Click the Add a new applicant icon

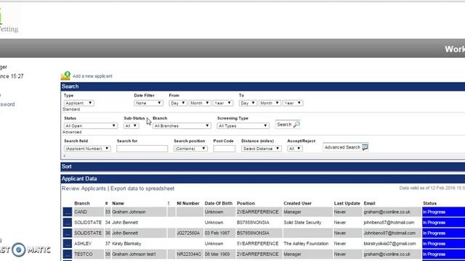[x=65, y=75]
